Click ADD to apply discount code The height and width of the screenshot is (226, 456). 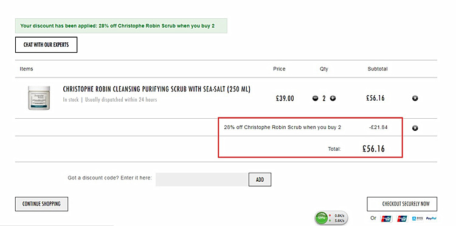pos(260,179)
